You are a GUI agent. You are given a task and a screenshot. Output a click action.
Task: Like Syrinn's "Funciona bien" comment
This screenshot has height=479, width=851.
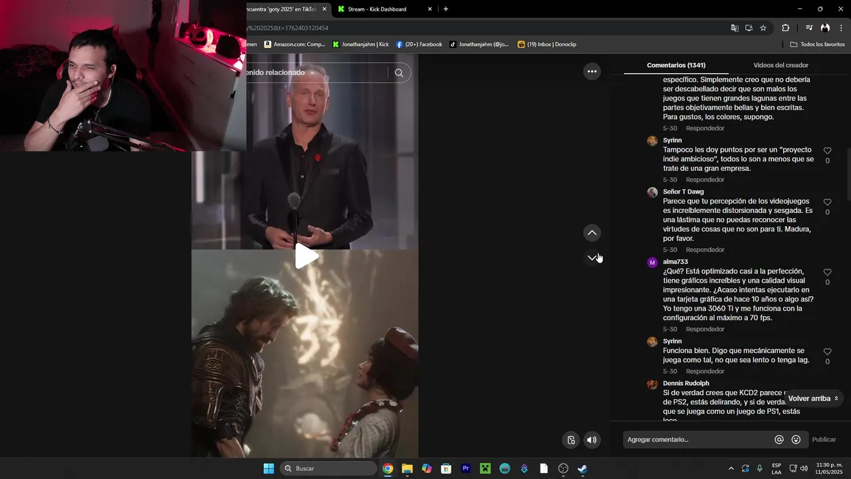click(827, 352)
